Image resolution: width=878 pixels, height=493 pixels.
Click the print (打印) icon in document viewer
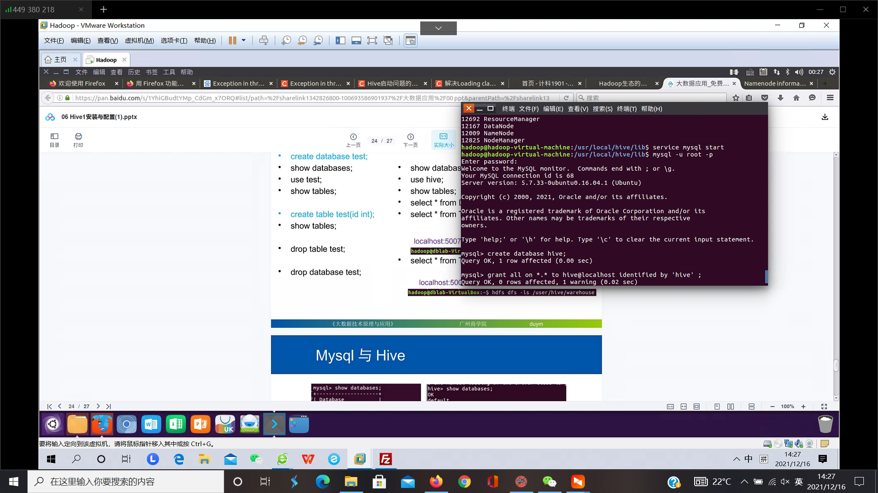pos(78,140)
